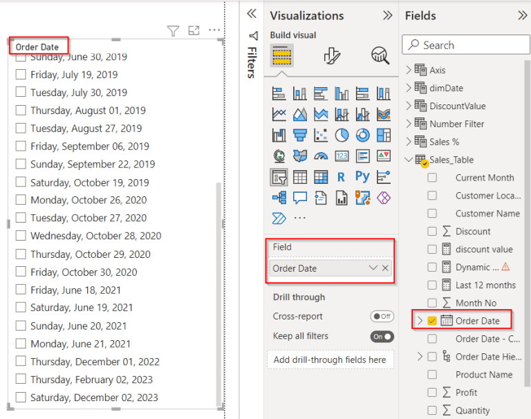The height and width of the screenshot is (419, 531).
Task: Tick the Current Month field checkbox
Action: pos(432,178)
